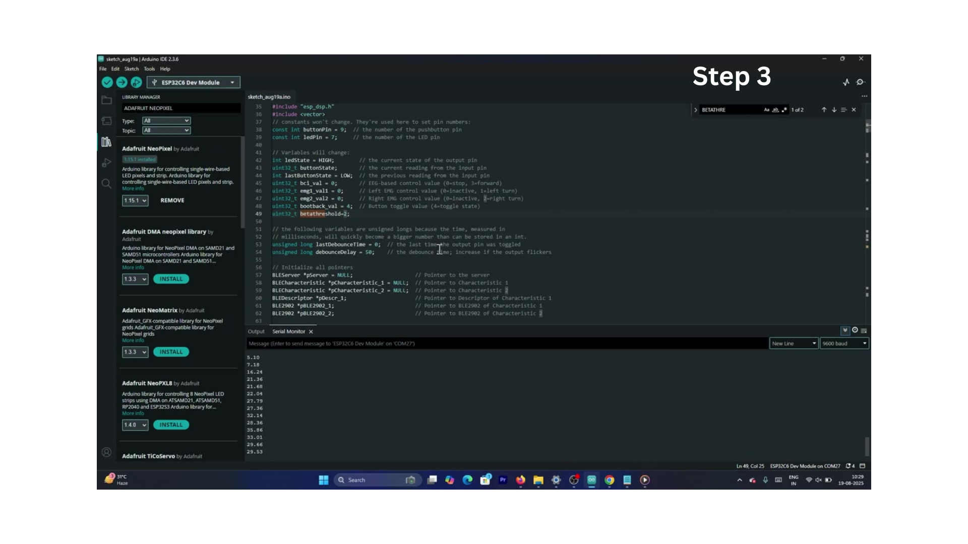Toggle Match Whole Word in find widget
968x544 pixels.
775,110
